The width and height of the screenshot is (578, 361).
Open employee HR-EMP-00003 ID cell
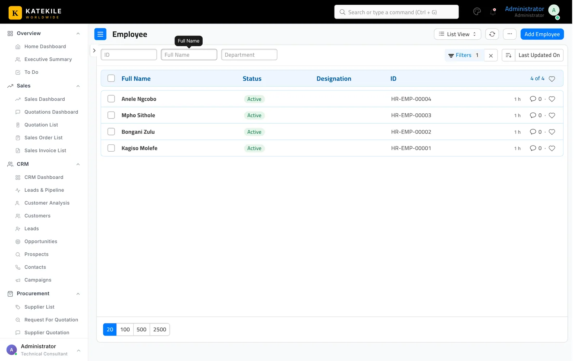(411, 116)
